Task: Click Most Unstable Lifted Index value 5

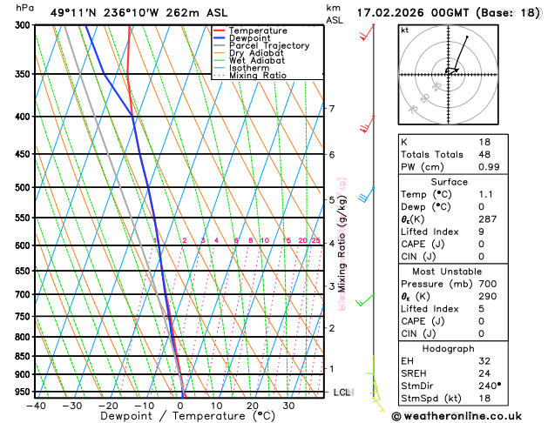Action: point(481,309)
